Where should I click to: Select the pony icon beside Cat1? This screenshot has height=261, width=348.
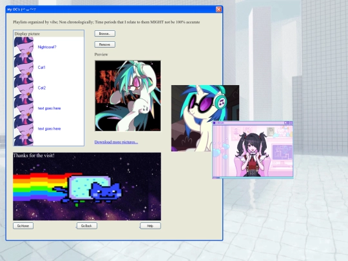pyautogui.click(x=24, y=67)
